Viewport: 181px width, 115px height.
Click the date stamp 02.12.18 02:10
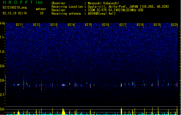[15, 13]
